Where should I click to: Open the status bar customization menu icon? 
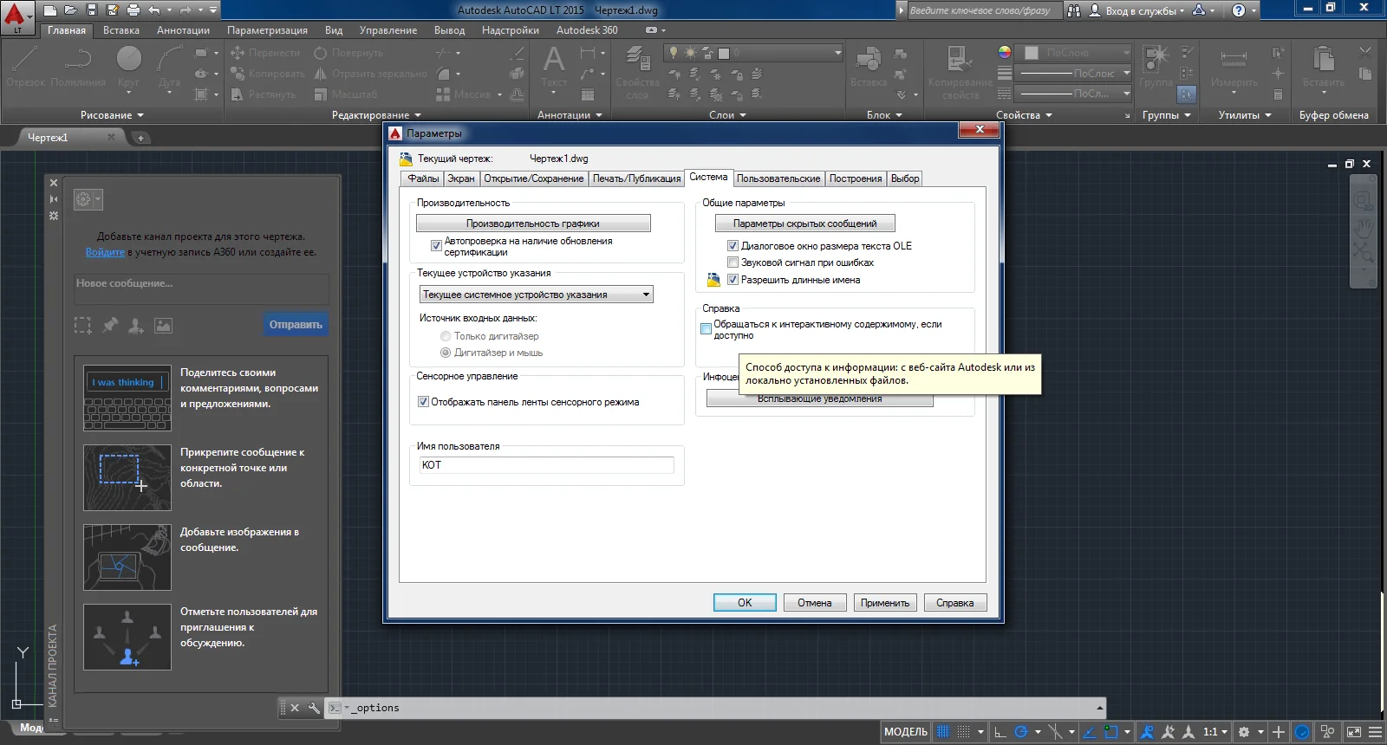coord(1375,732)
